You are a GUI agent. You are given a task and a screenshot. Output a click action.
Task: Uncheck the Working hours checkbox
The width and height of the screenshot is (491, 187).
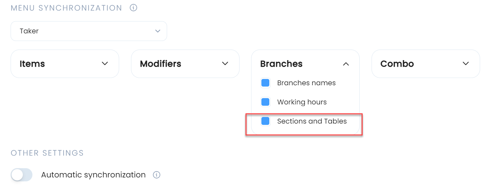(265, 102)
